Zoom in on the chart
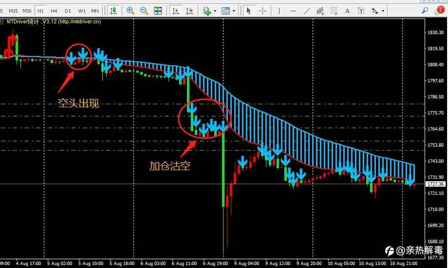The width and height of the screenshot is (448, 268). click(131, 11)
